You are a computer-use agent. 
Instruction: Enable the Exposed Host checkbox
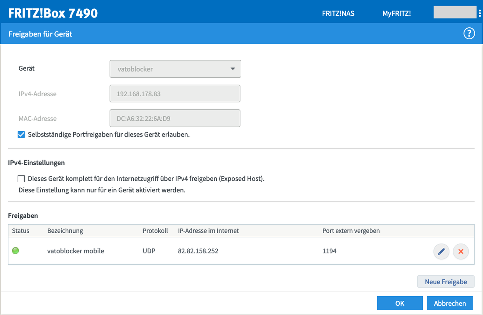click(x=21, y=178)
